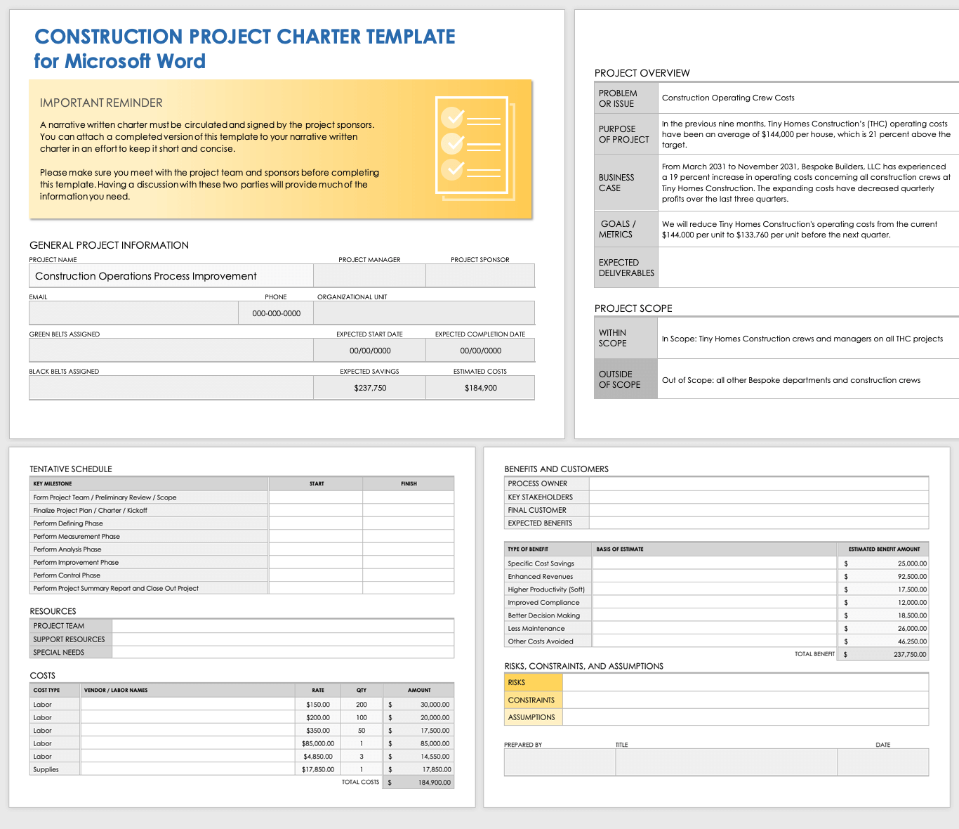Click the dollar sign in the Enhanced Revenues row
This screenshot has width=959, height=829.
pos(846,576)
